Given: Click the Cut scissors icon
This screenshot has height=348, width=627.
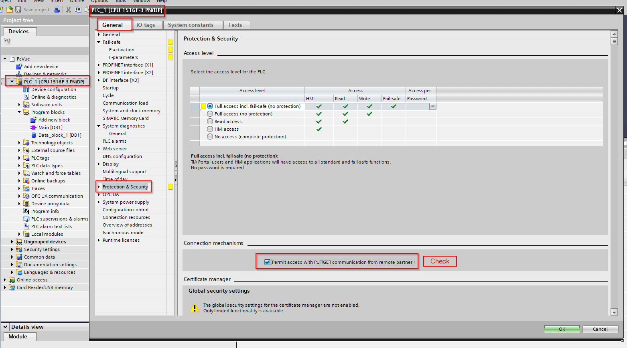Looking at the screenshot, I should click(69, 9).
